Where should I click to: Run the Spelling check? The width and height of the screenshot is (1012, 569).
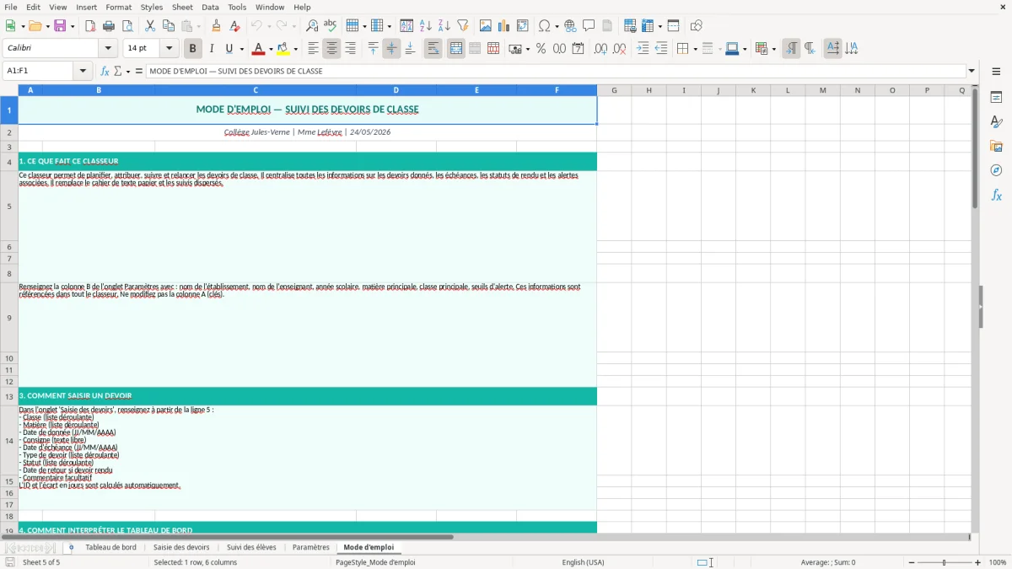click(x=331, y=26)
